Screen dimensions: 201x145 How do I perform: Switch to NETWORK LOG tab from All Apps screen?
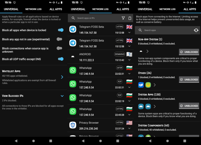tap(167, 9)
